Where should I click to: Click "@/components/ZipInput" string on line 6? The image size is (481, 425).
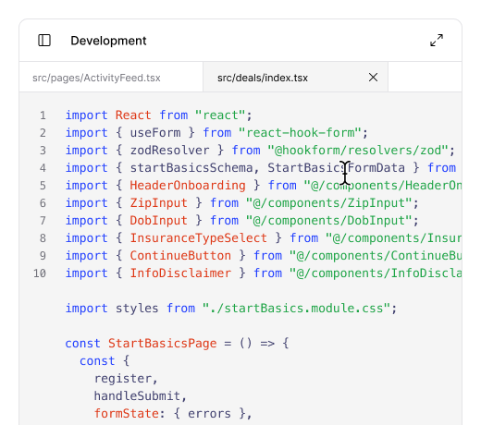click(x=328, y=203)
